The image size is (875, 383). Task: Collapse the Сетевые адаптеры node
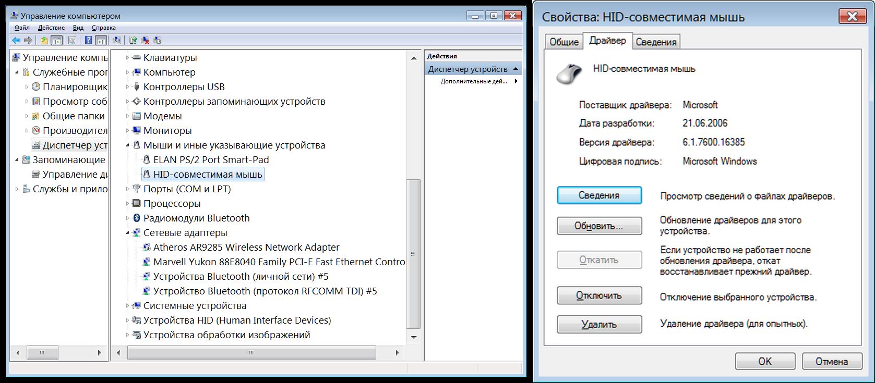pos(127,233)
